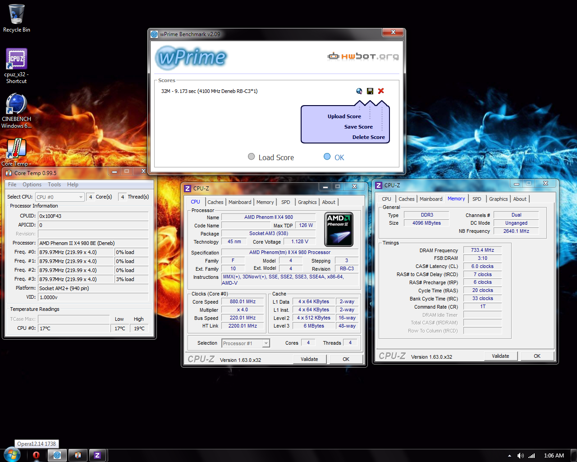The image size is (577, 462).
Task: Click the VID field showing 1.0000v
Action: pyautogui.click(x=93, y=297)
